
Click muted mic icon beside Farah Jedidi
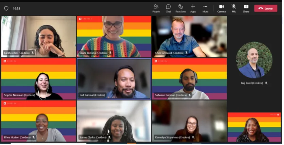(33, 53)
